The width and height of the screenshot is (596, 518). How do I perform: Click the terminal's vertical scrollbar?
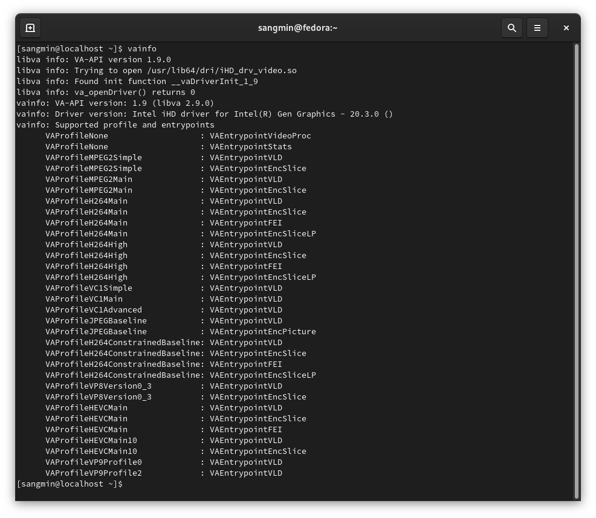[x=576, y=271]
